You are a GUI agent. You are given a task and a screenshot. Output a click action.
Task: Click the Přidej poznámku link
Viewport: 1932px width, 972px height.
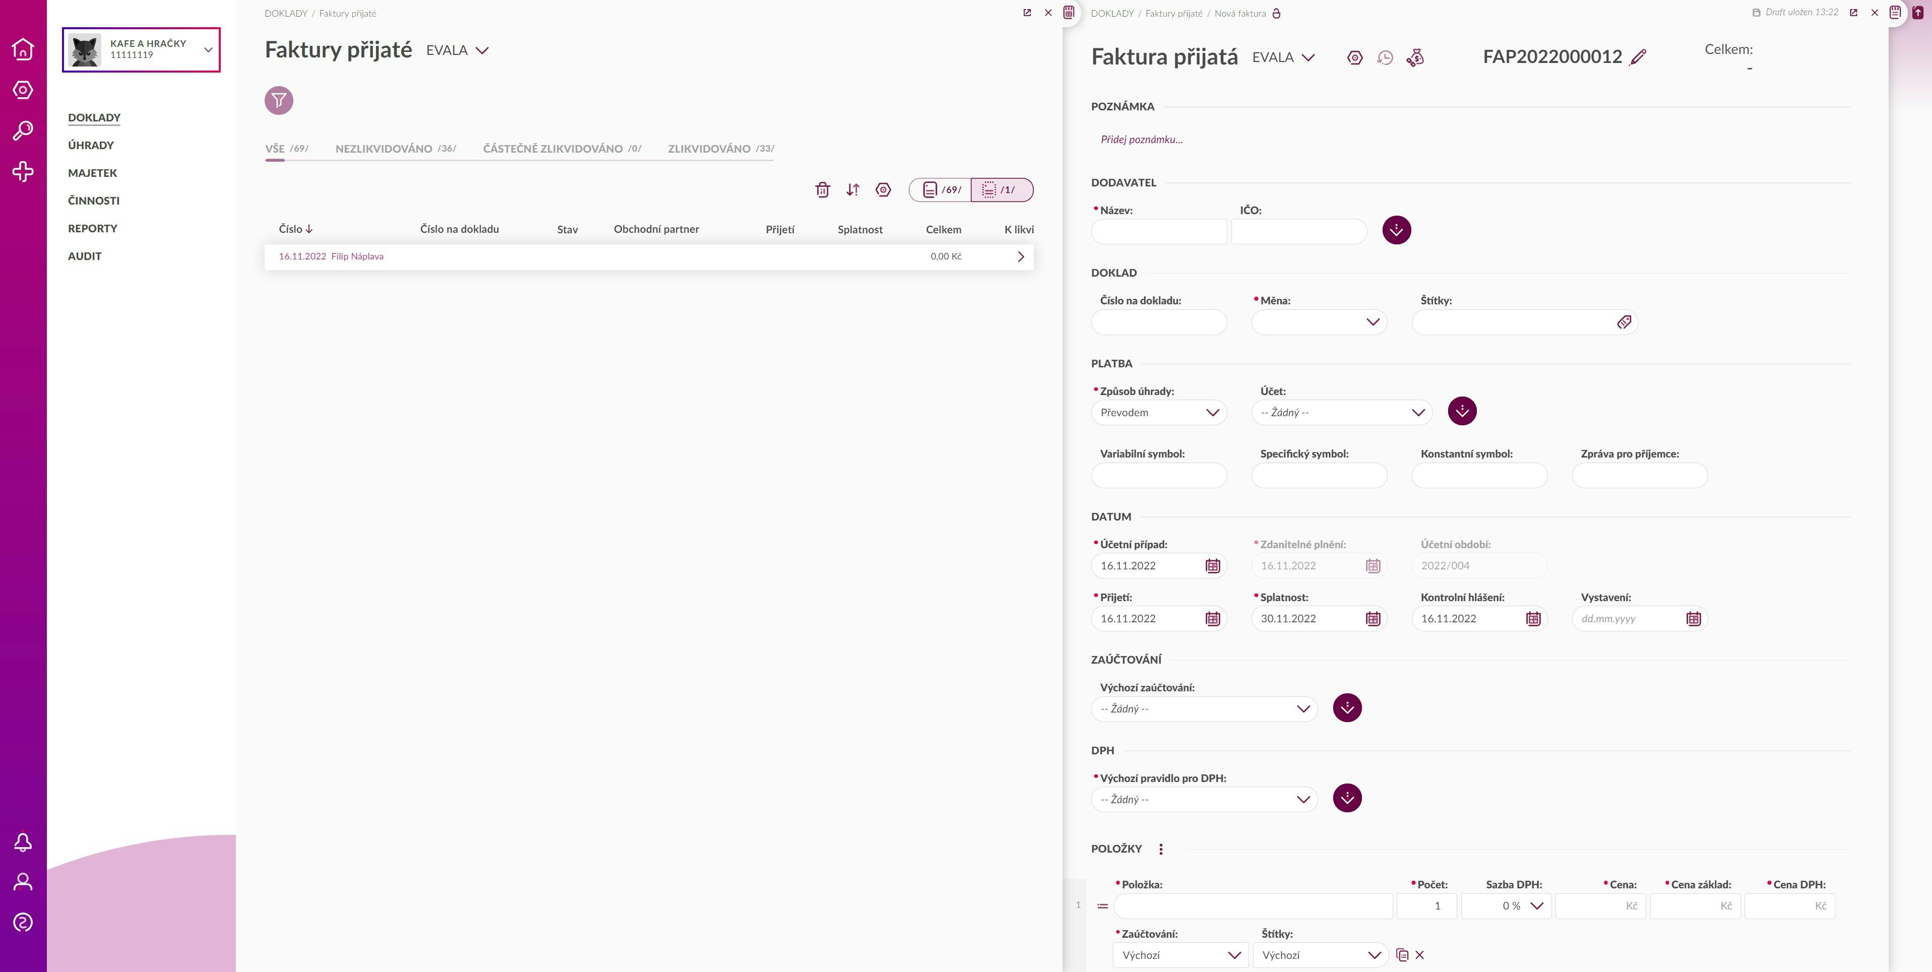point(1142,140)
